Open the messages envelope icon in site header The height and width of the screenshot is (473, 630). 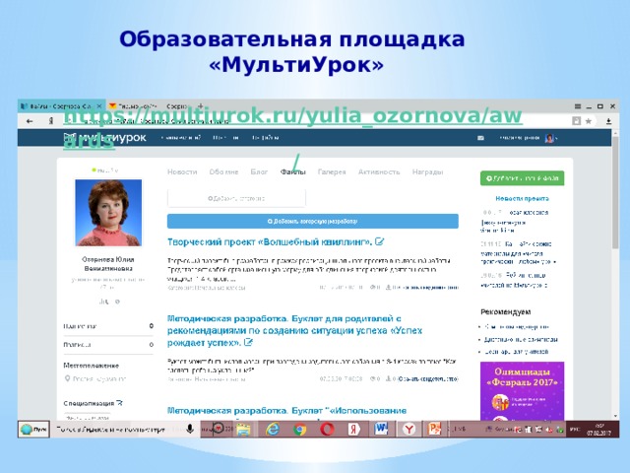pos(480,138)
